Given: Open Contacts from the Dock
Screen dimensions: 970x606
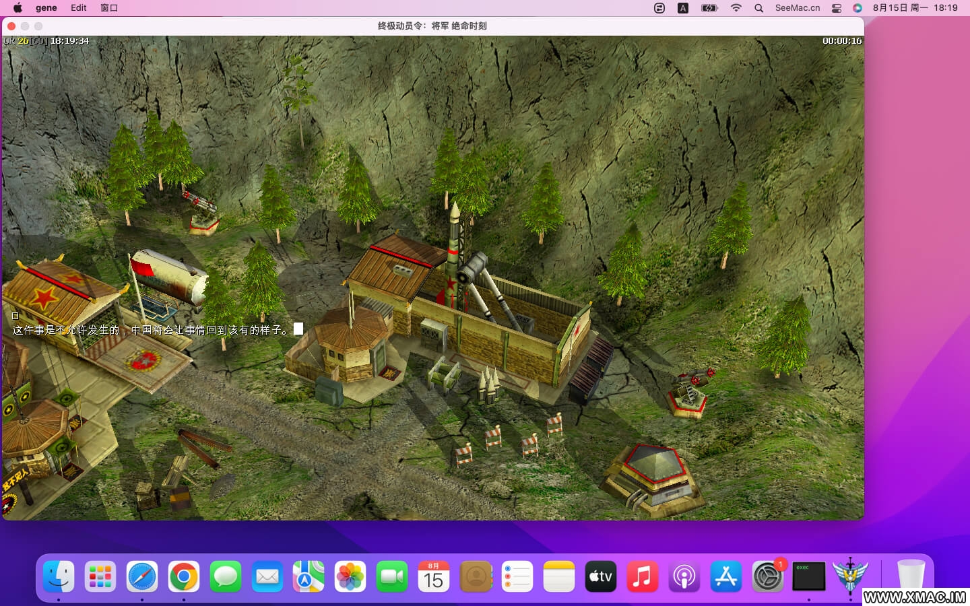Looking at the screenshot, I should point(476,576).
